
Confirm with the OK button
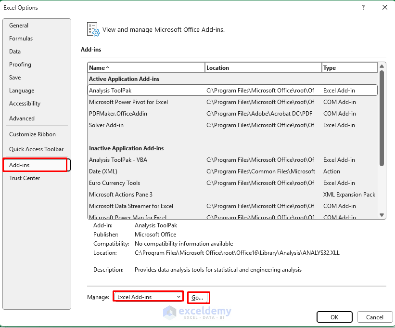(334, 317)
